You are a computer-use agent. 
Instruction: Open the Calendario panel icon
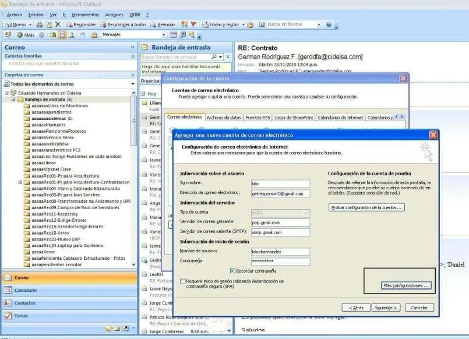(8, 290)
